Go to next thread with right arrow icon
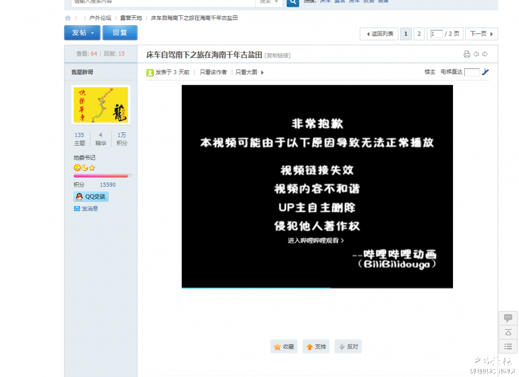 (x=485, y=54)
